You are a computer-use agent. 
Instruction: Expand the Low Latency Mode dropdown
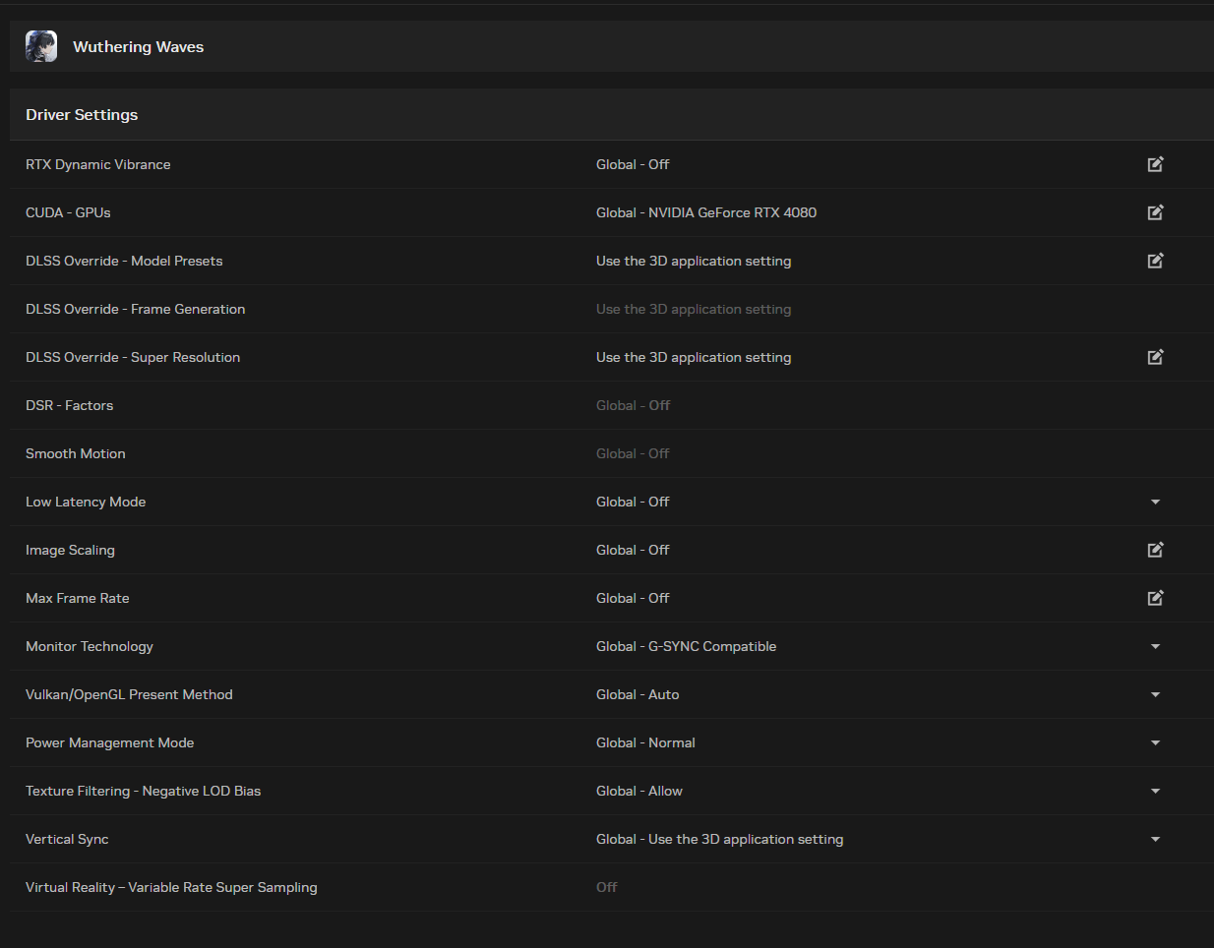1156,502
